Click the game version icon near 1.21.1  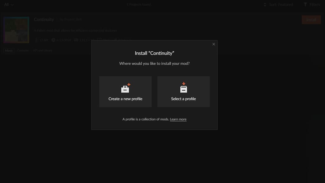tap(76, 40)
